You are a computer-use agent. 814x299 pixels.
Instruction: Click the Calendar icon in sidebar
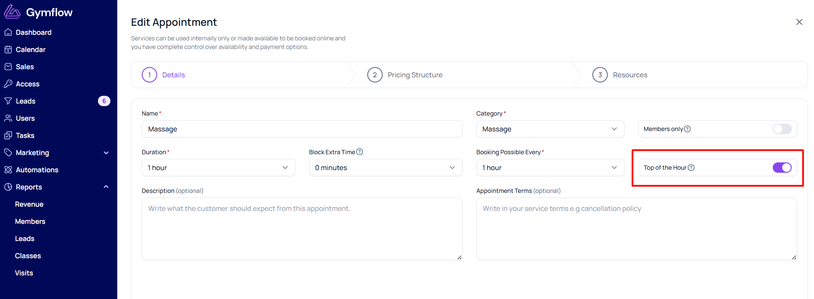(8, 49)
